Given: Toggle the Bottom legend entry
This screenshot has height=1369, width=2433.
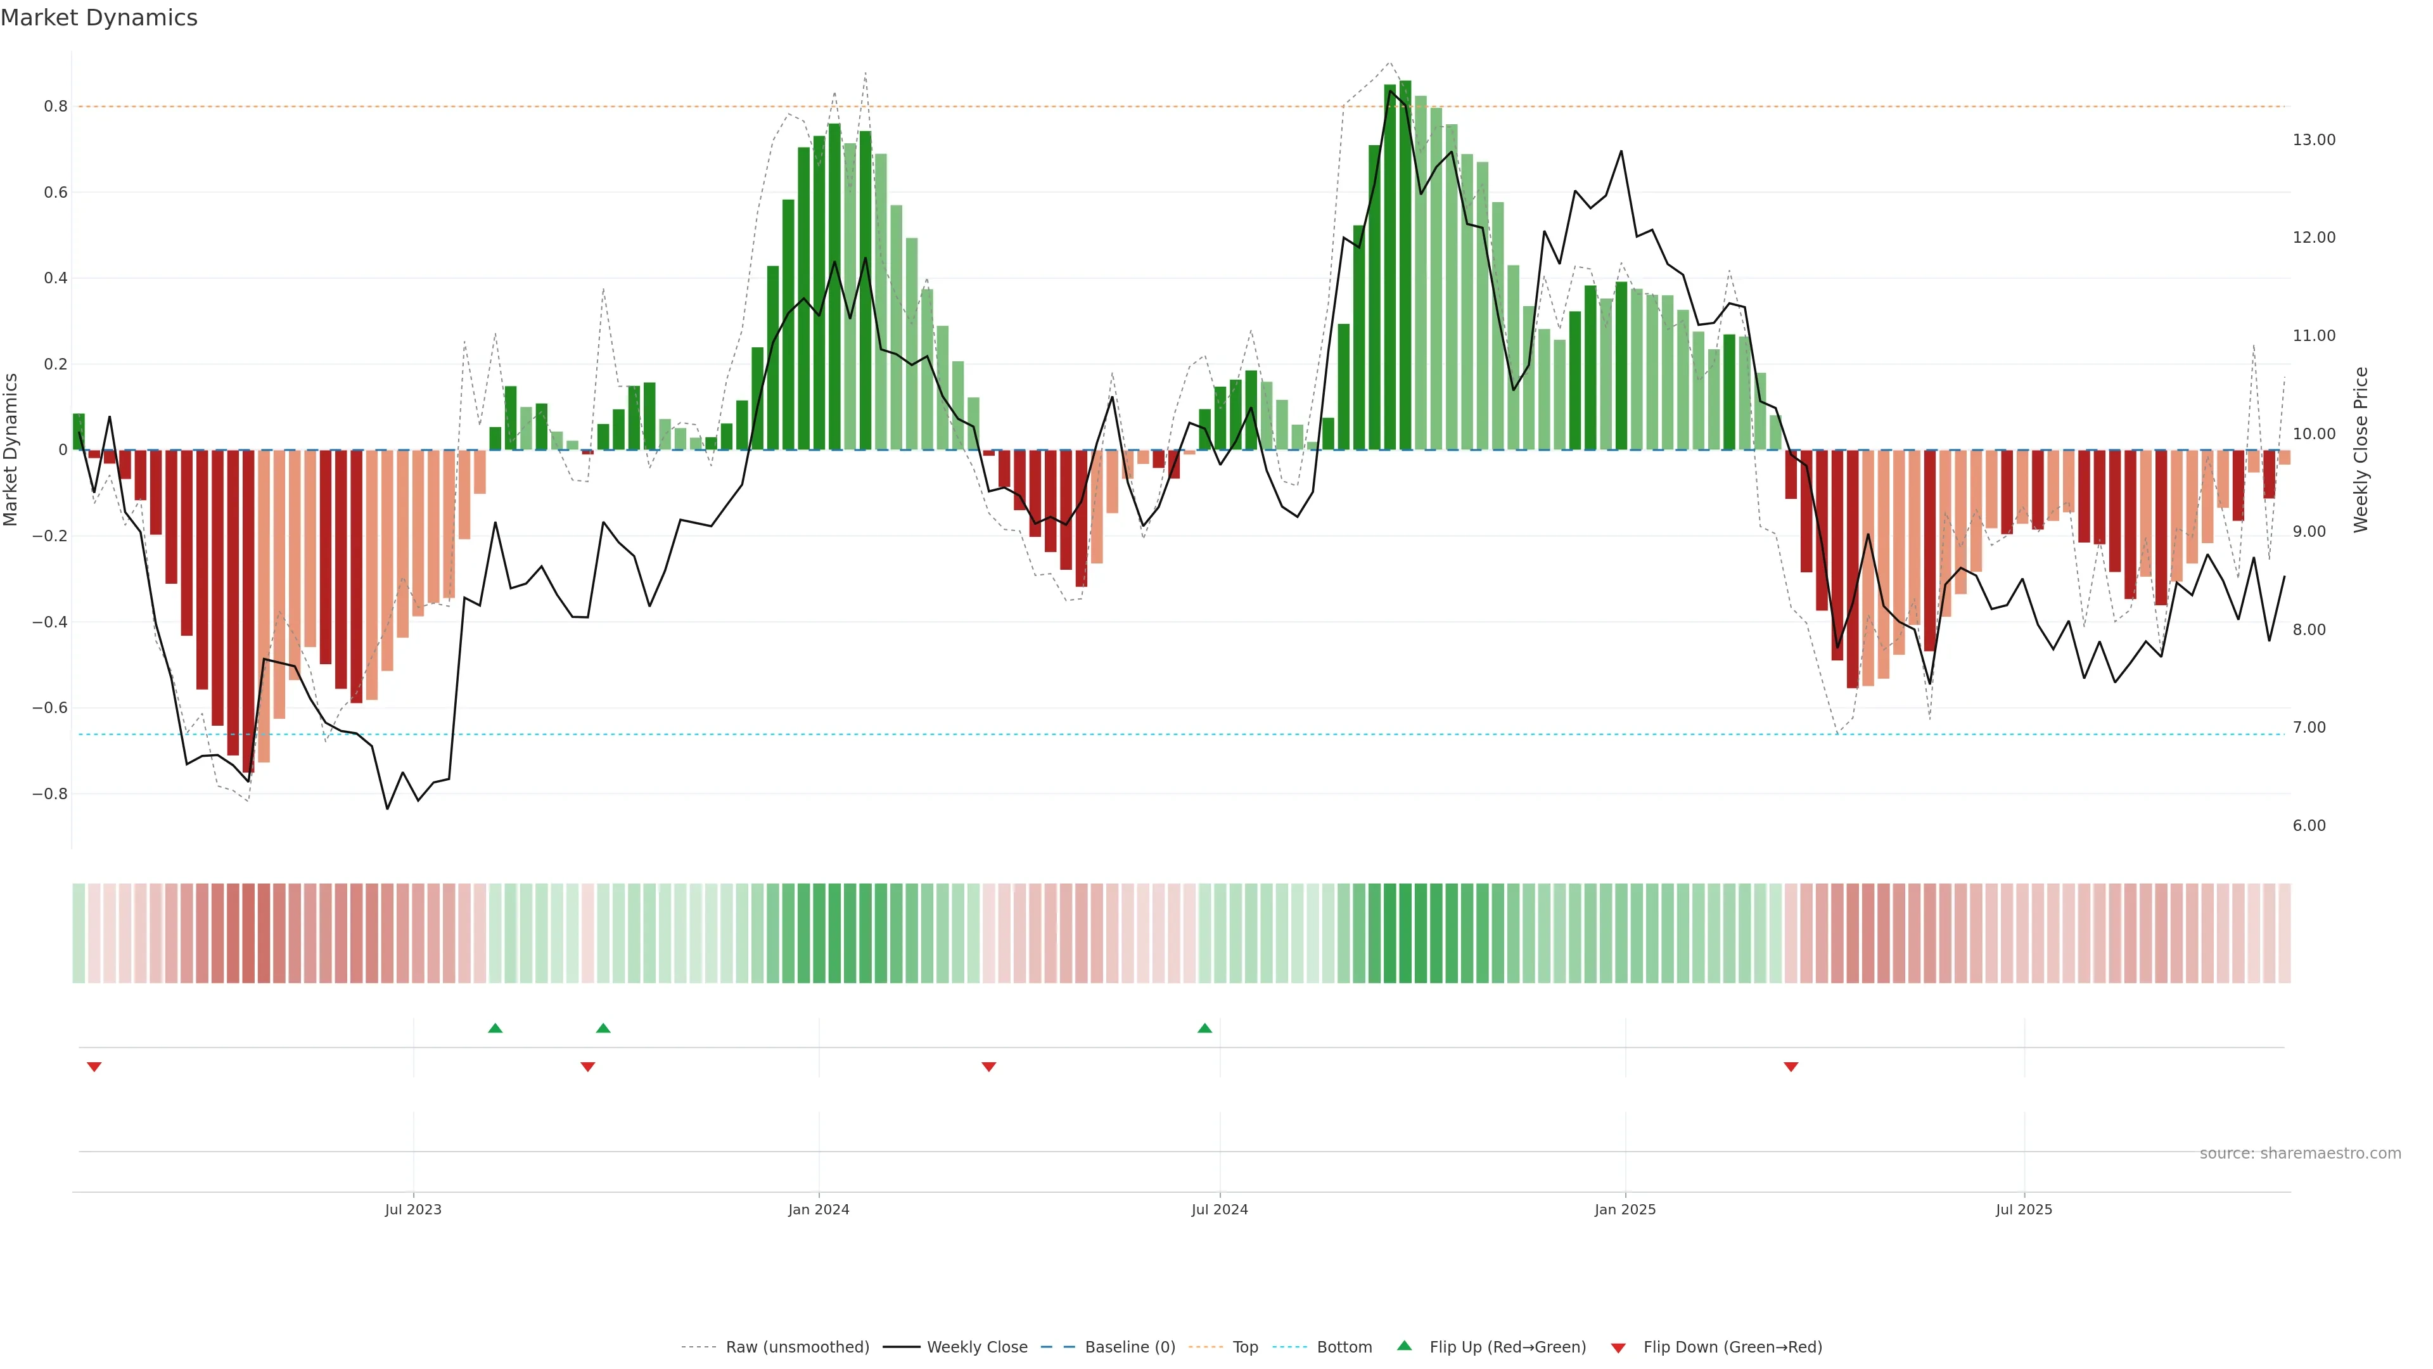Looking at the screenshot, I should [x=1344, y=1347].
